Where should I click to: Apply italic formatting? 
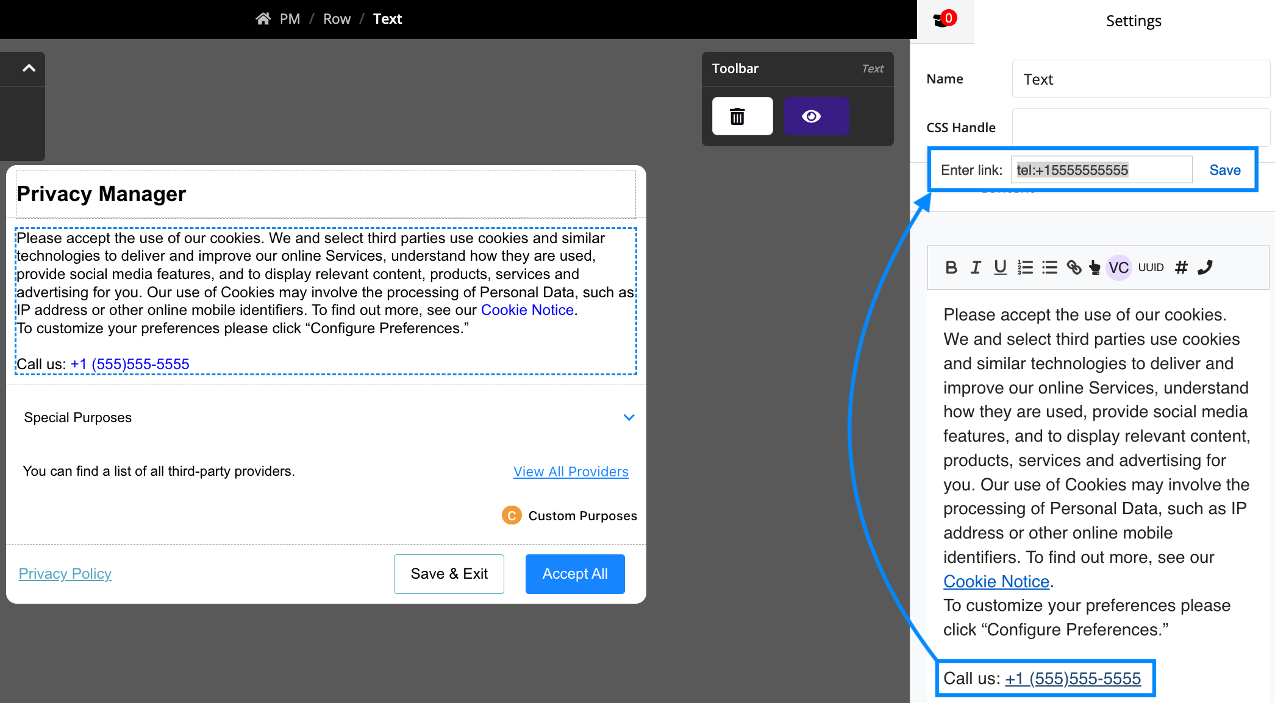976,267
